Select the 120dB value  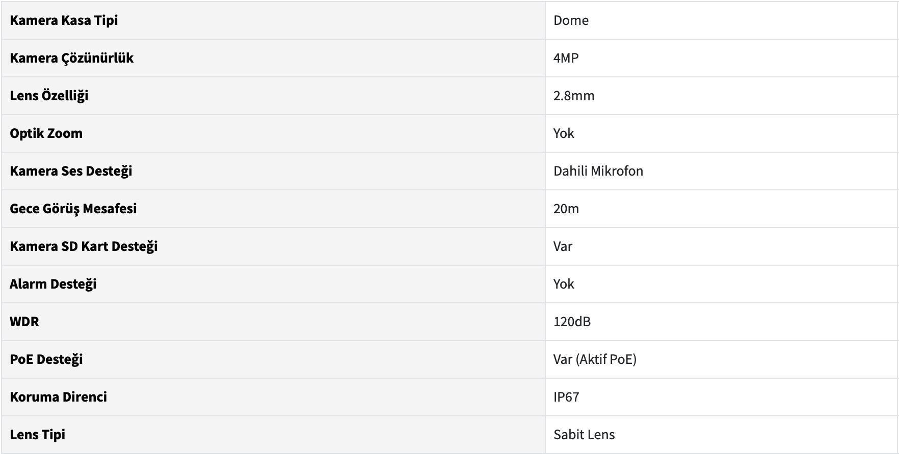[572, 322]
